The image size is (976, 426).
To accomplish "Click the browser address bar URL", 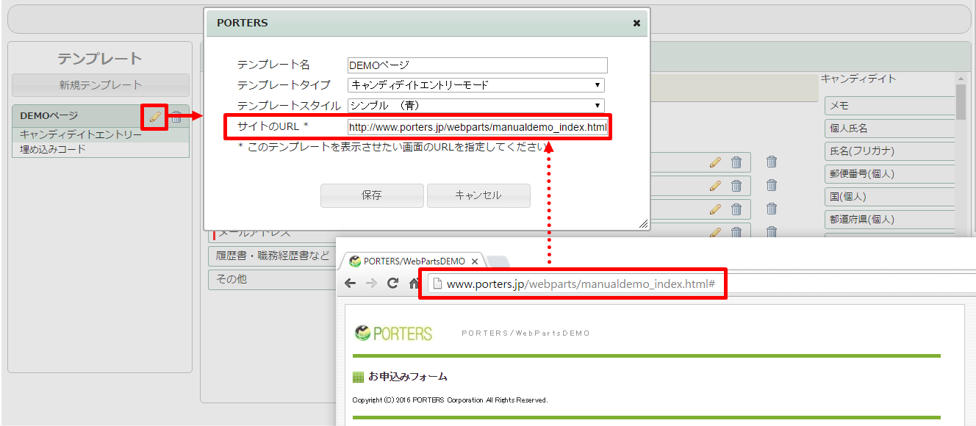I will click(581, 284).
